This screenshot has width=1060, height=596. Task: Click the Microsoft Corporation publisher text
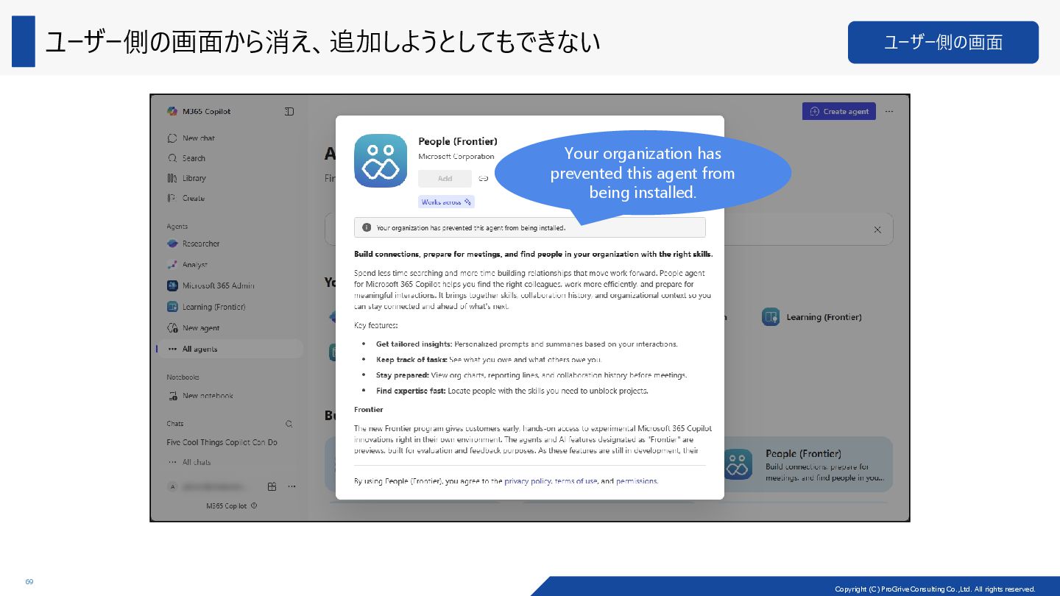[456, 157]
